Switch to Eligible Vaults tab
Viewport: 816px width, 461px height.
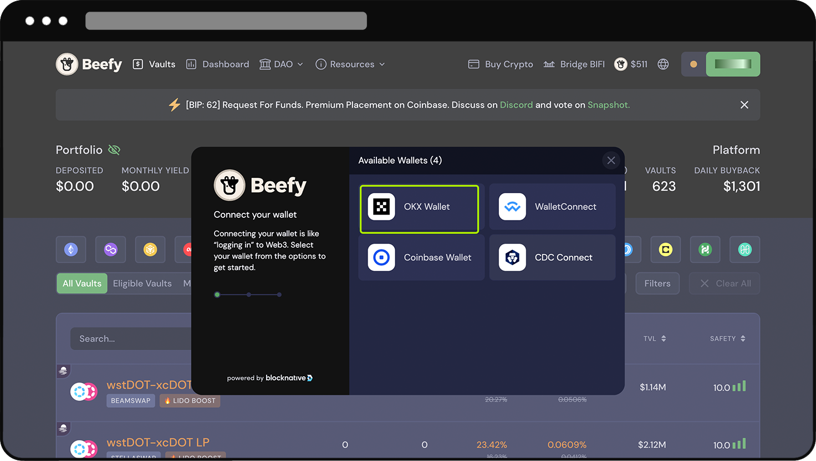(142, 283)
